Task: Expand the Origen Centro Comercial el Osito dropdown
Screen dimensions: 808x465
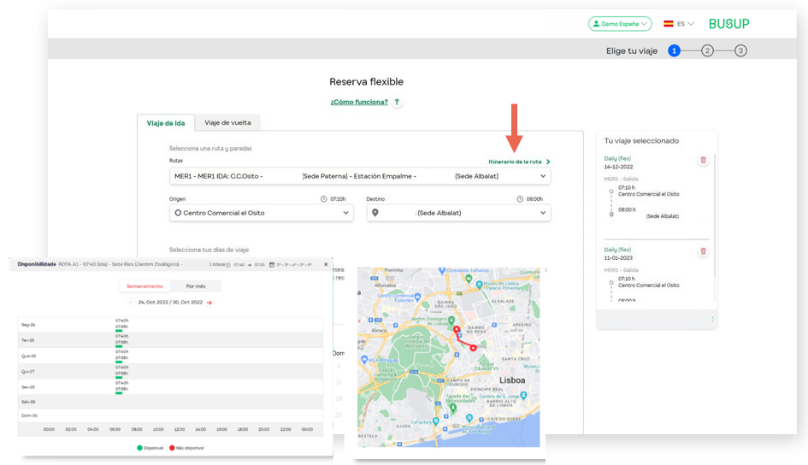Action: click(262, 213)
